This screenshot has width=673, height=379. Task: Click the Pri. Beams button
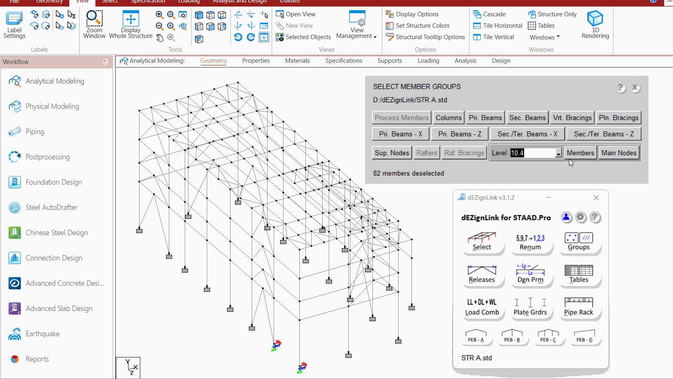(485, 118)
